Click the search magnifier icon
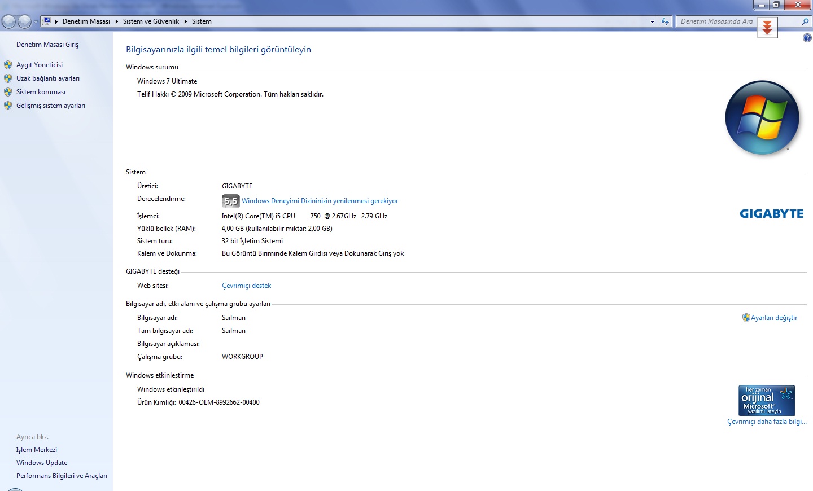This screenshot has width=813, height=491. 805,21
